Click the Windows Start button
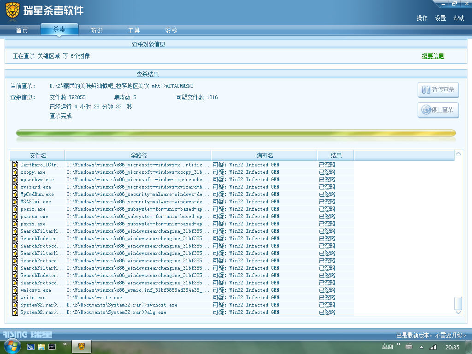Screen dimensions: 472x354 (12, 346)
